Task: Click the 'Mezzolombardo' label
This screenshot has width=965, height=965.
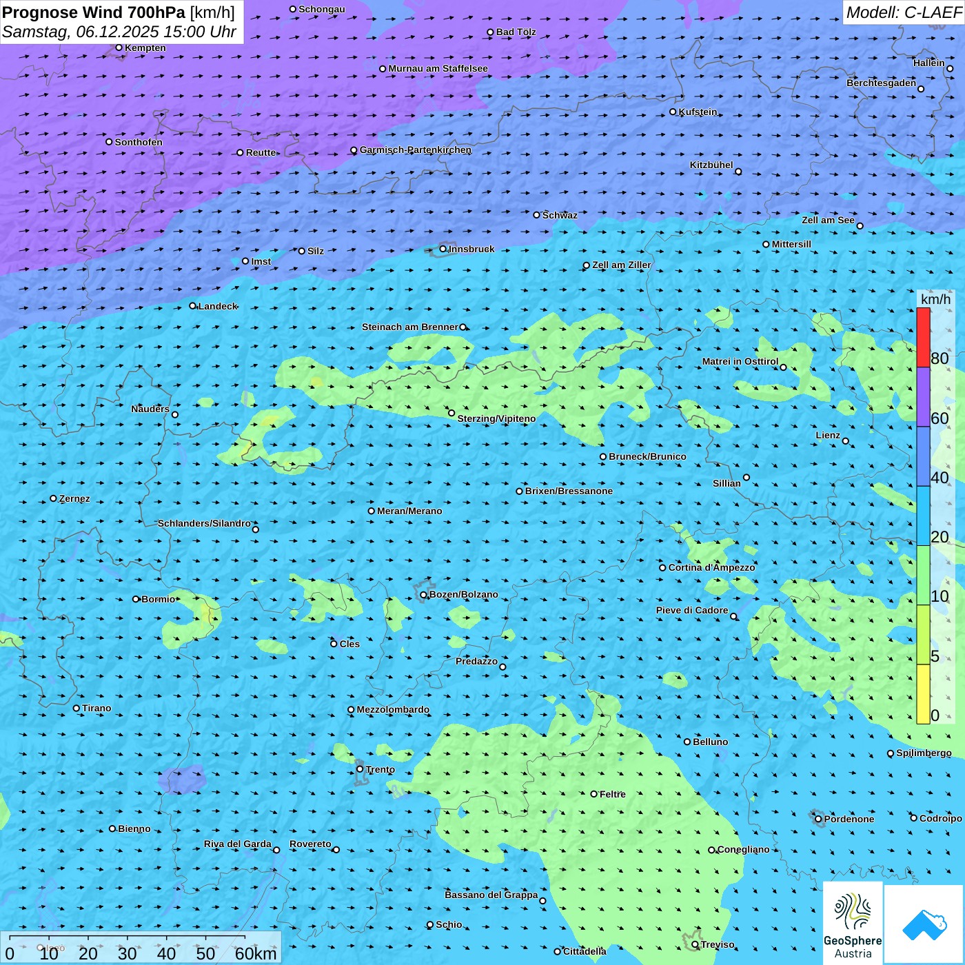Action: pos(393,709)
